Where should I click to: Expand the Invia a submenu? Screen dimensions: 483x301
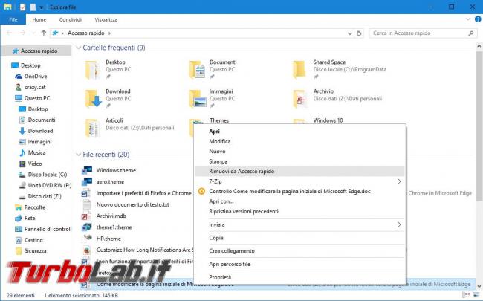click(x=399, y=225)
